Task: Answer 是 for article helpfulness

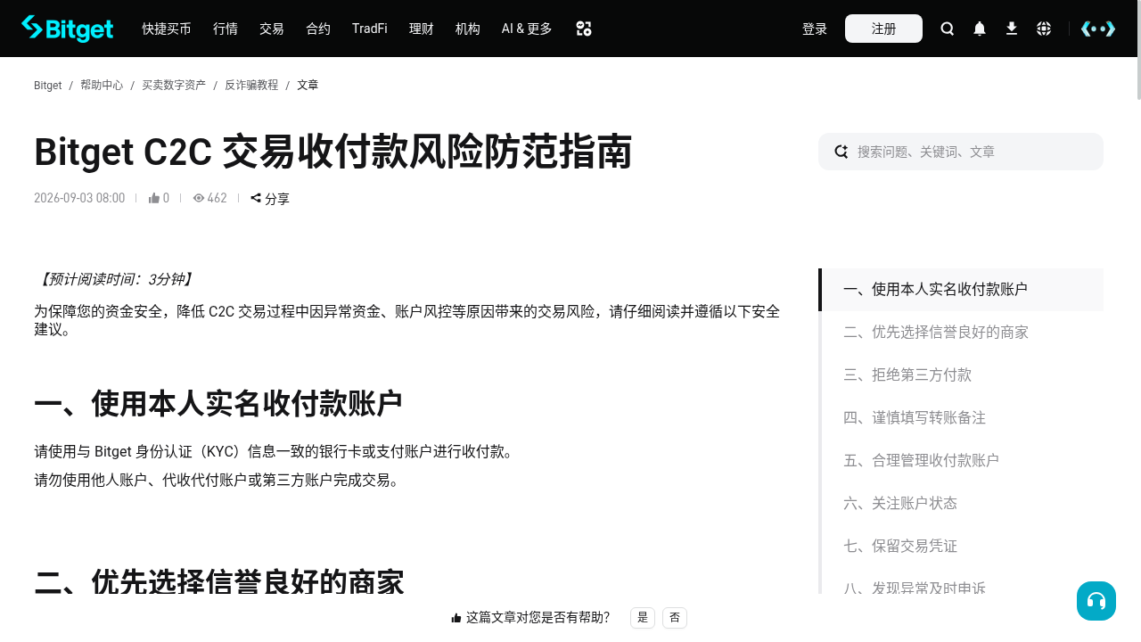Action: click(x=643, y=618)
